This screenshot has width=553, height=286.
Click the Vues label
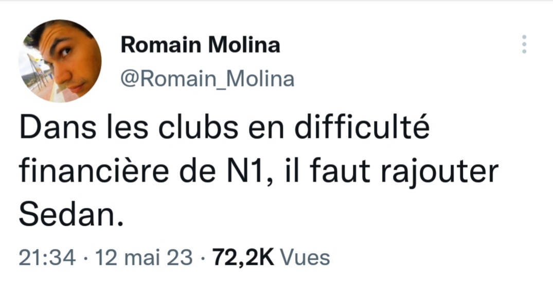pos(305,258)
